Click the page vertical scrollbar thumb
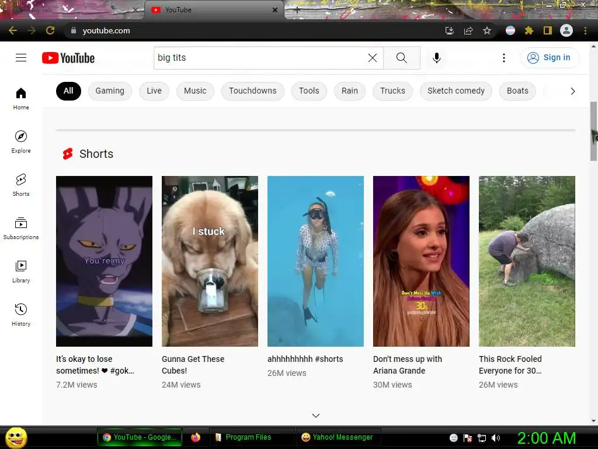The image size is (598, 449). tap(593, 131)
